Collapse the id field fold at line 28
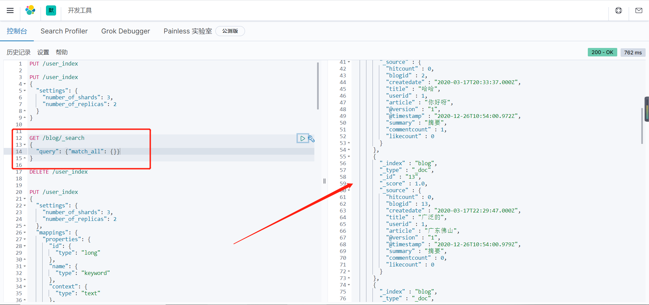The width and height of the screenshot is (649, 305). [25, 246]
